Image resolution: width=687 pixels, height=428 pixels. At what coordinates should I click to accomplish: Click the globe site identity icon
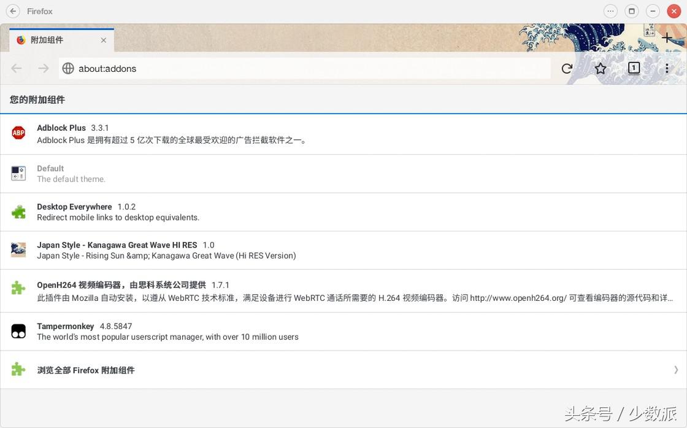(68, 68)
